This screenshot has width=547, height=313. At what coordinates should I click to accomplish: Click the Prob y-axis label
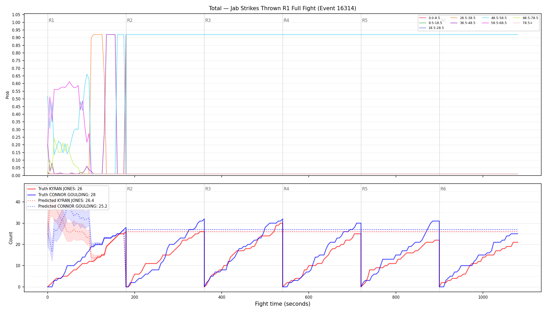pyautogui.click(x=8, y=95)
